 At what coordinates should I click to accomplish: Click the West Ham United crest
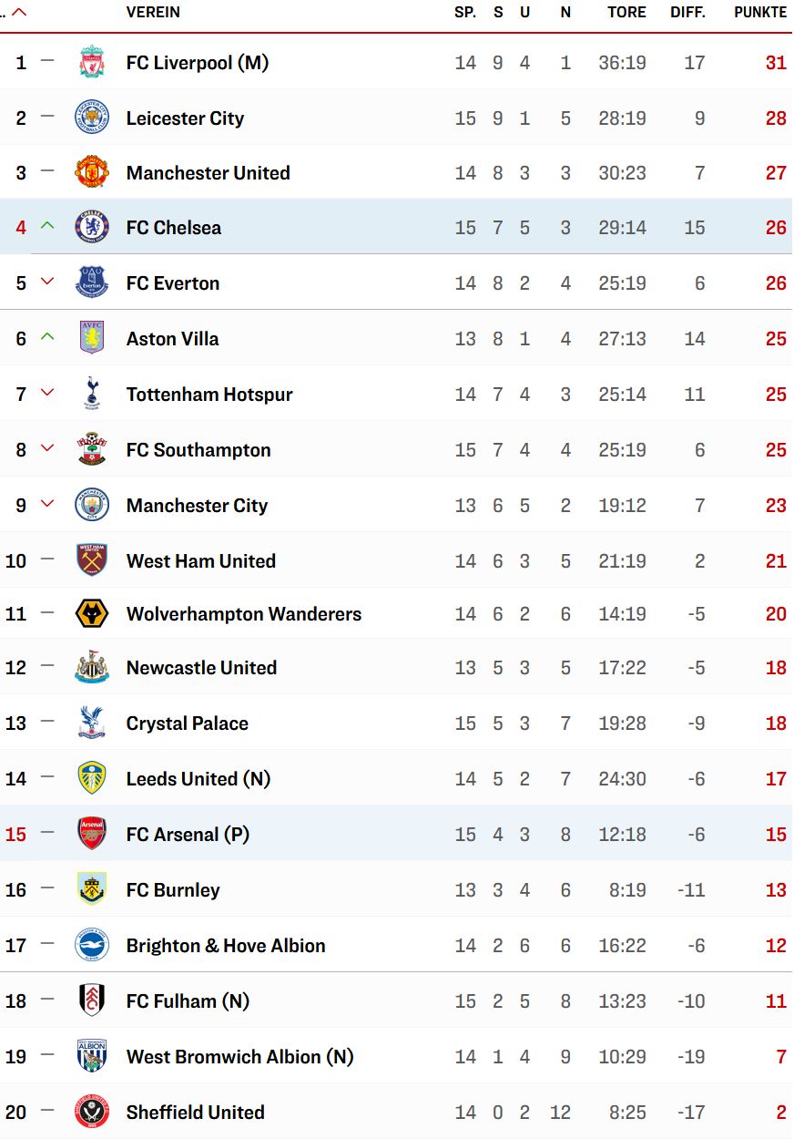click(x=92, y=560)
